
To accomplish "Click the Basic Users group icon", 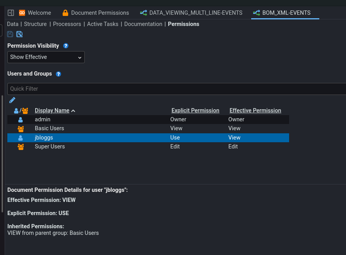I will point(21,129).
